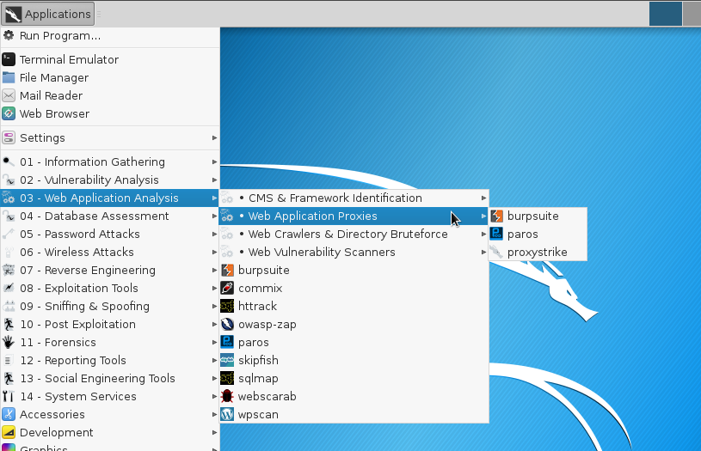Click the Terminal Emulator icon
Screen dimensions: 701x451
(9, 59)
